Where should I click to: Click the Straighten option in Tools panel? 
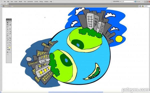click(8, 54)
